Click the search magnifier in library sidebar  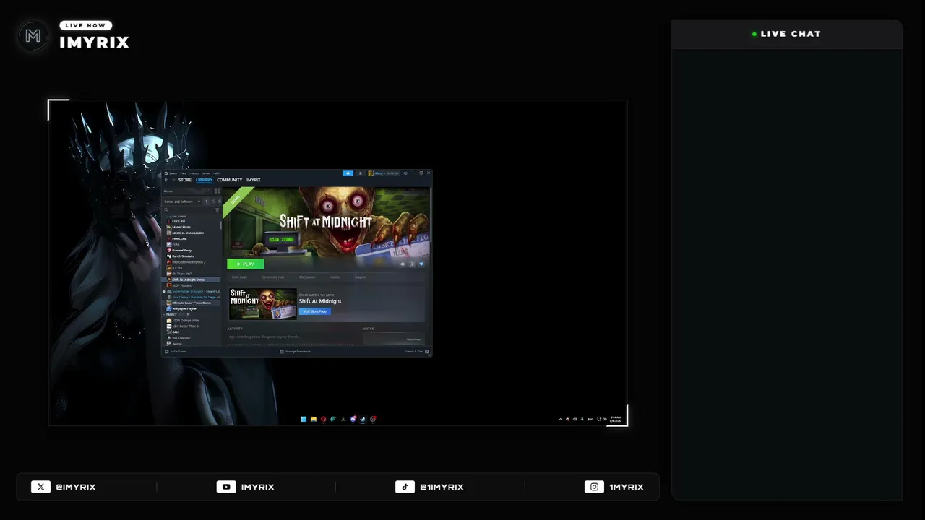coord(166,210)
